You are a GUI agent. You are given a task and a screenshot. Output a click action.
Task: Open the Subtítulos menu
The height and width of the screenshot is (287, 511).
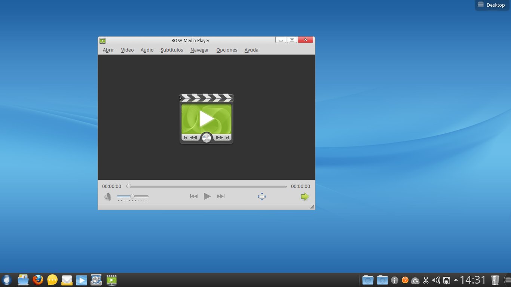[x=172, y=50]
